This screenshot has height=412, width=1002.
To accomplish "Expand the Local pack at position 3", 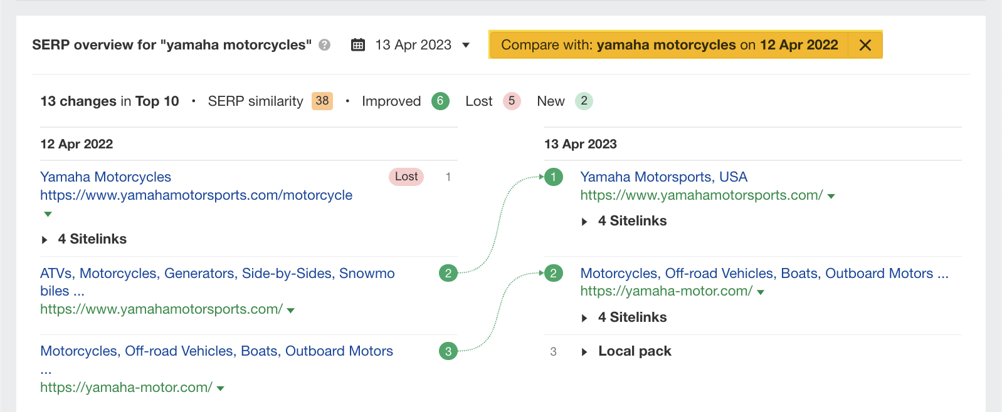I will pyautogui.click(x=635, y=351).
